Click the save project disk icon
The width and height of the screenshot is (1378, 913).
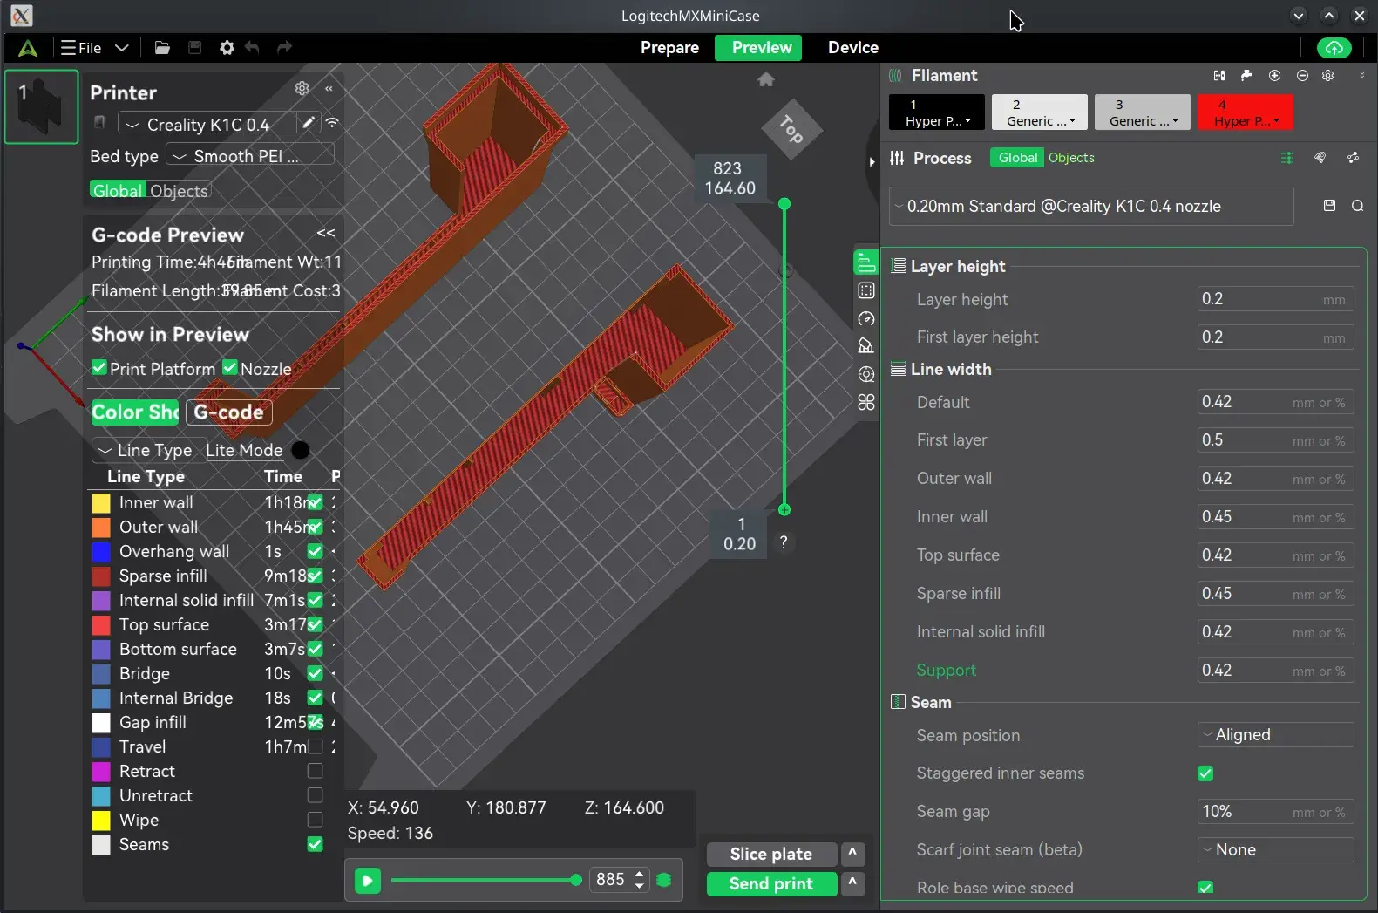(194, 48)
